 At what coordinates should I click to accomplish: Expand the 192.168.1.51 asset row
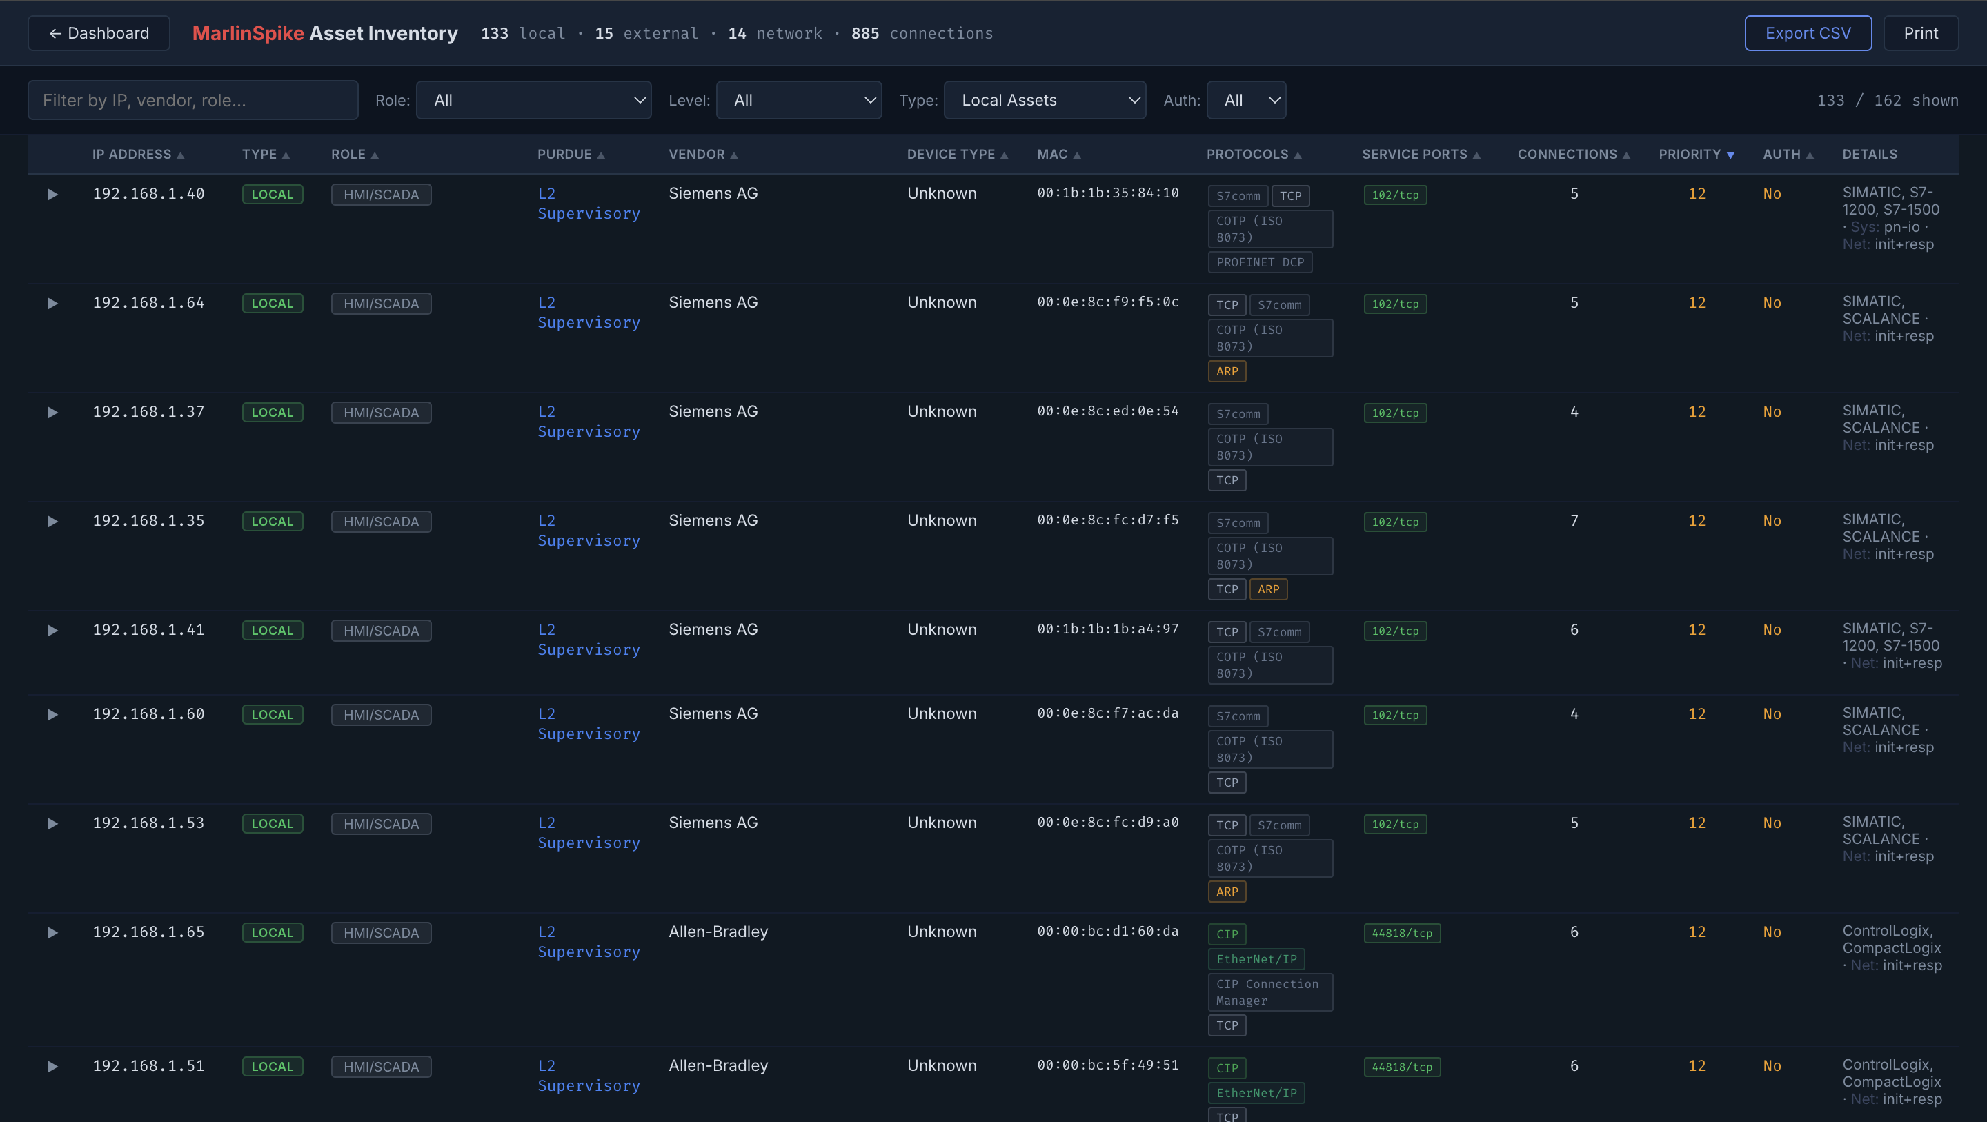[52, 1066]
